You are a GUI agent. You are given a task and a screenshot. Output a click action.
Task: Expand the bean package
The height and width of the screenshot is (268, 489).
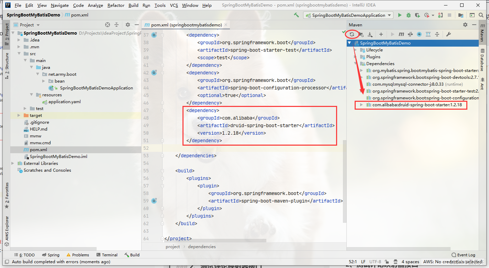click(x=44, y=81)
